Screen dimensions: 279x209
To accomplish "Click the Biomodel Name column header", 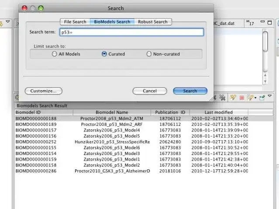I will (112, 112).
